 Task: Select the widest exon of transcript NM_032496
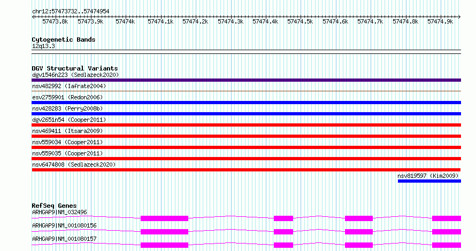(165, 218)
